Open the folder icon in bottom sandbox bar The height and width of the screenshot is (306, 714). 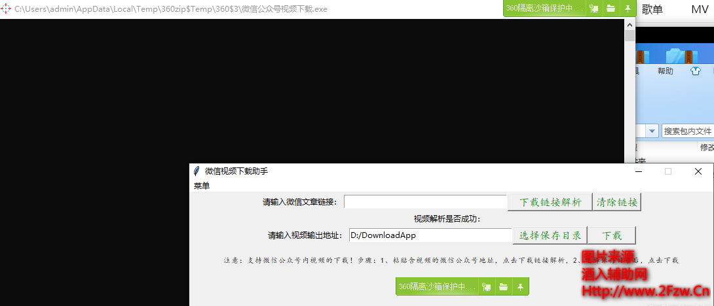[x=503, y=287]
